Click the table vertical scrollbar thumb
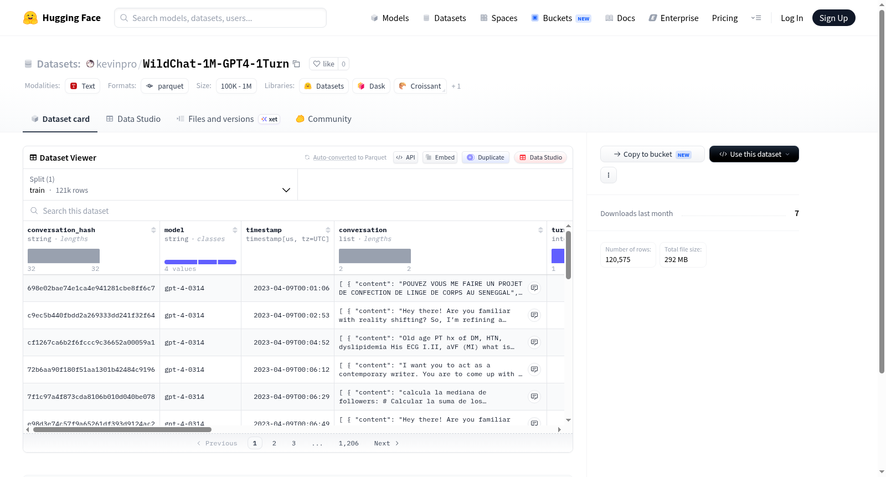 (568, 255)
